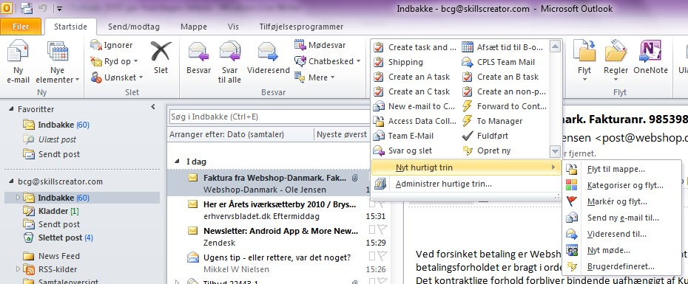
Task: Click the Søg i Indbakke search field
Action: pos(269,117)
